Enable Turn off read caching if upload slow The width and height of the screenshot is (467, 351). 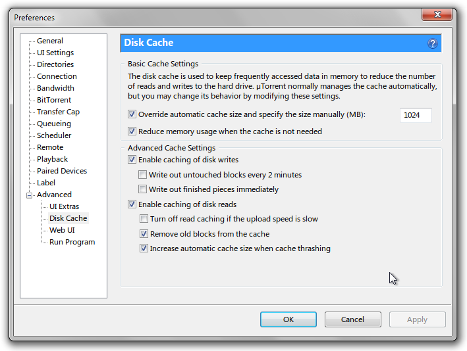pyautogui.click(x=144, y=219)
